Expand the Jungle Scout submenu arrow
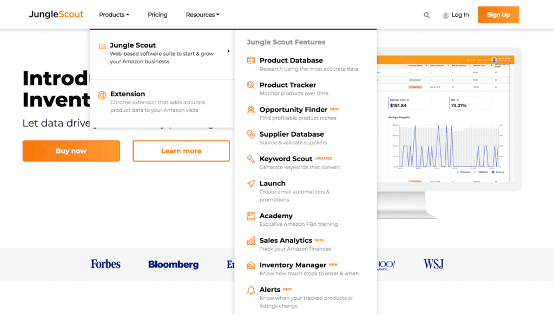554x315 pixels. tap(229, 51)
